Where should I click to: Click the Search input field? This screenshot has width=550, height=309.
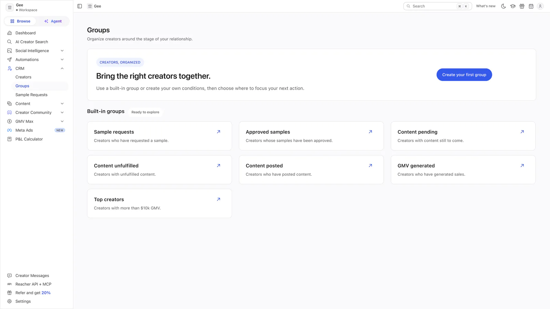[437, 6]
